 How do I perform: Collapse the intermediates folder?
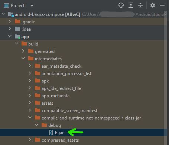tap(23, 58)
